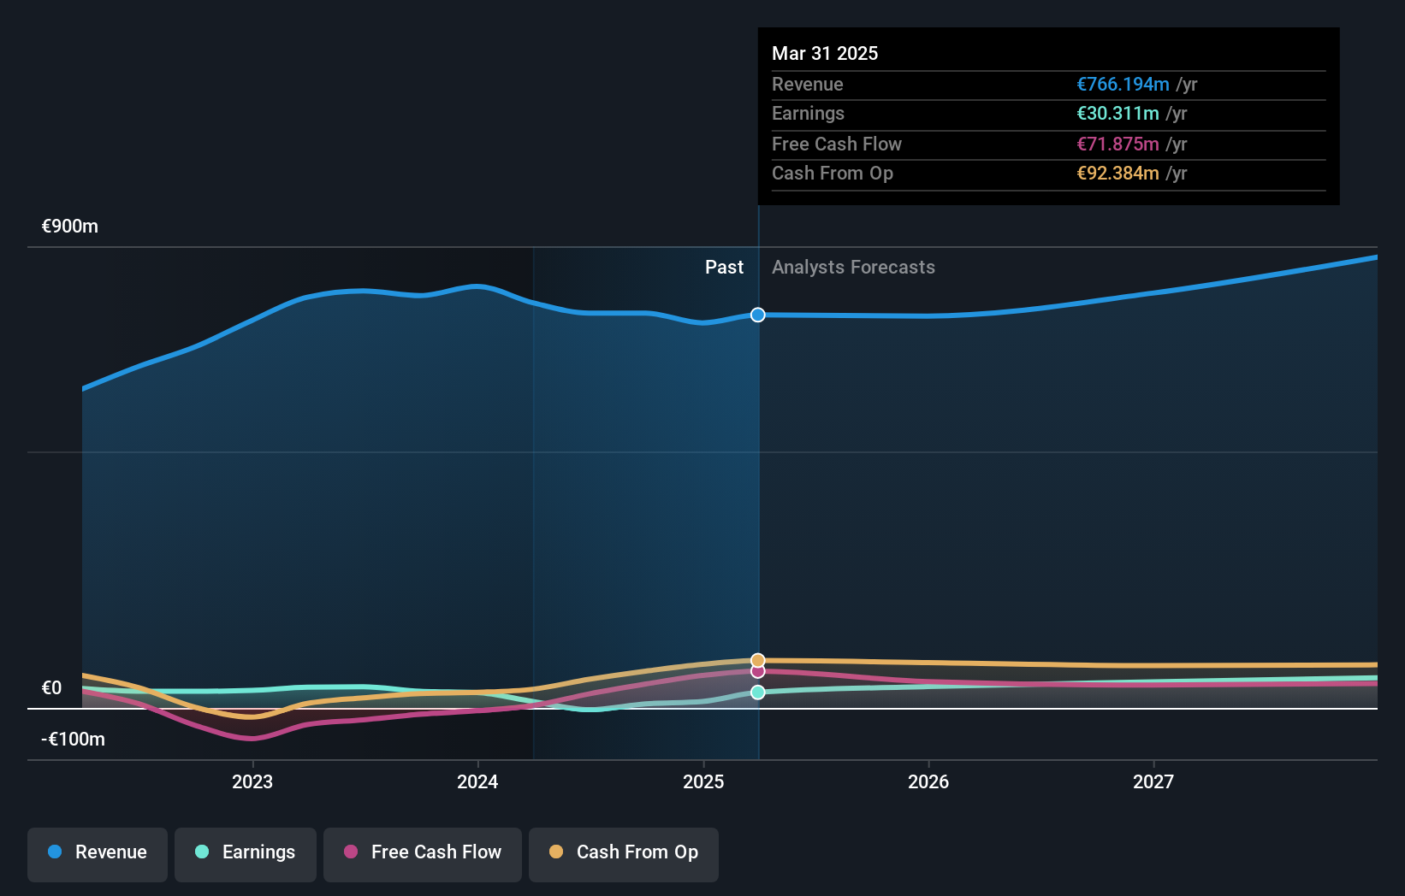
Task: Click the Earnings row label in tooltip
Action: pos(808,114)
